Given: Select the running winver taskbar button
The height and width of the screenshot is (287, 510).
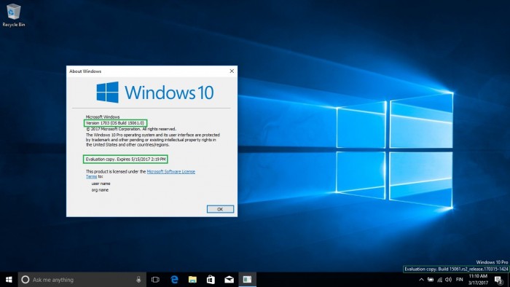Looking at the screenshot, I should click(247, 280).
